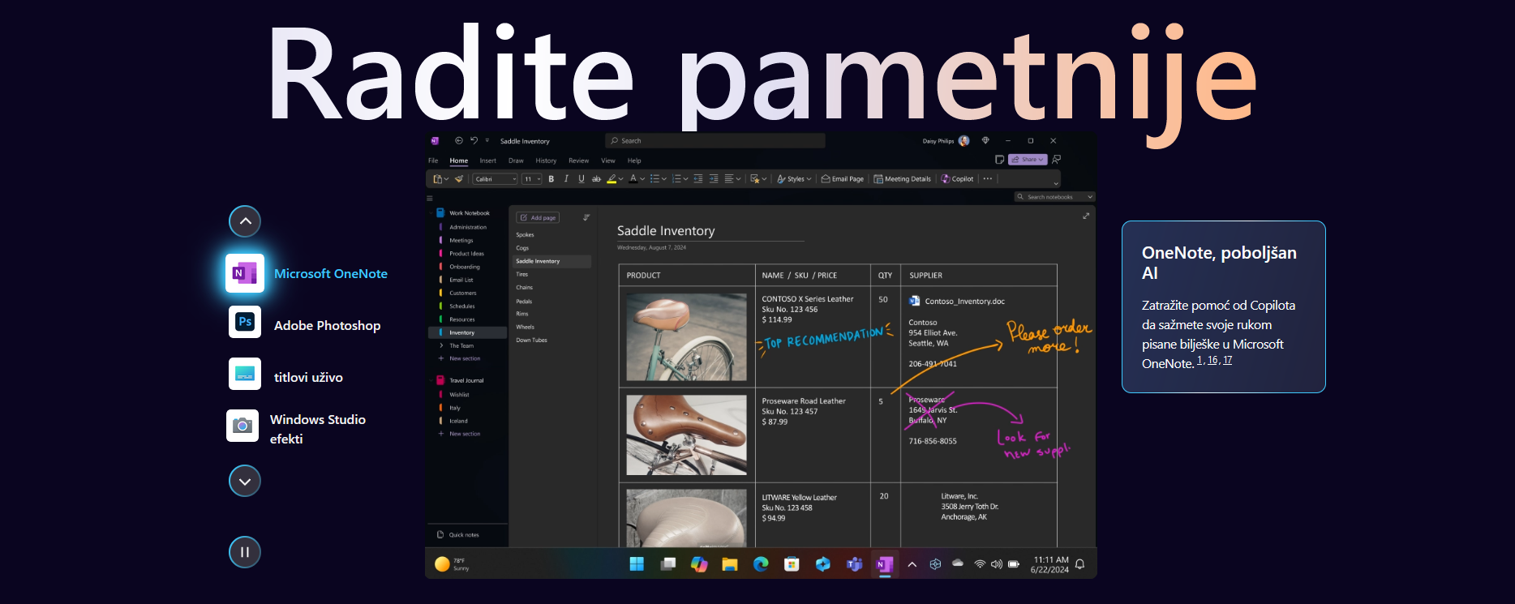Select the Windows Studio efekti item
The width and height of the screenshot is (1515, 604).
coord(298,429)
